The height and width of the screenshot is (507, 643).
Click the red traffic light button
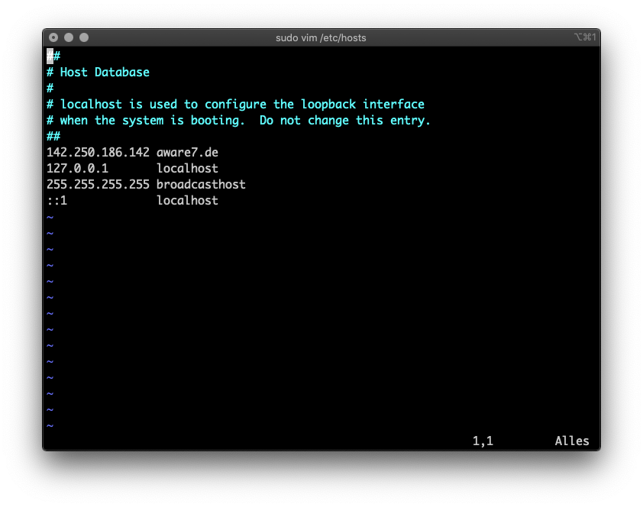[x=53, y=37]
